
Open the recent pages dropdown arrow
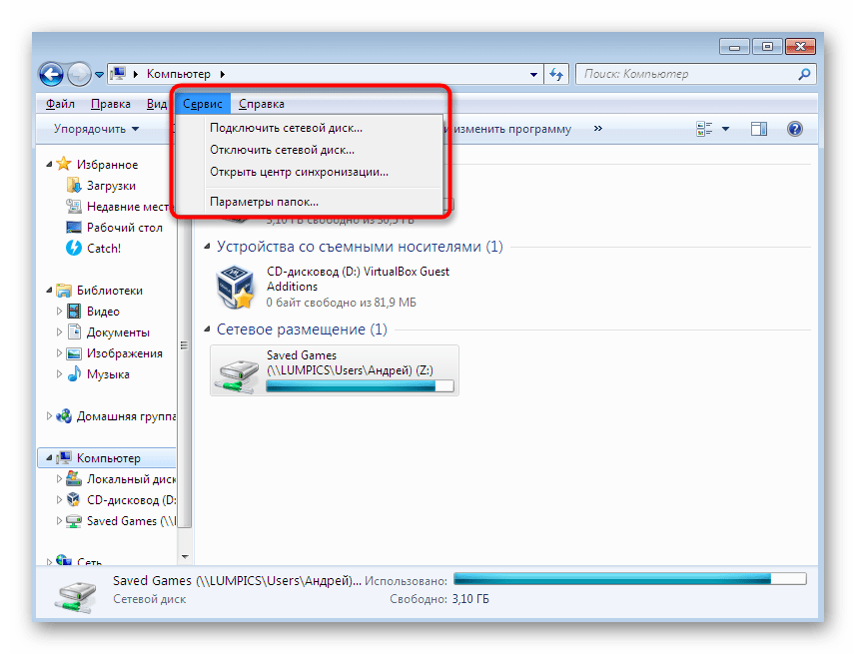[x=99, y=75]
